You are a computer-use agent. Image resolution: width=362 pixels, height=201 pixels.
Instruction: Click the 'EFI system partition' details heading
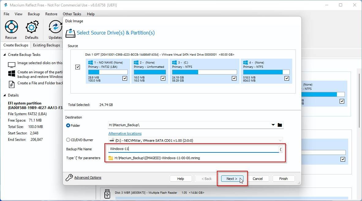point(25,103)
